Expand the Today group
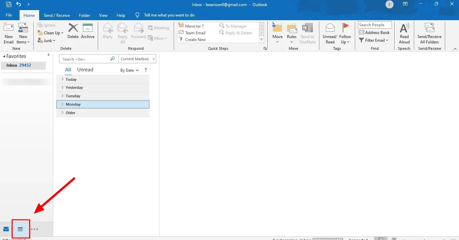The height and width of the screenshot is (240, 459). pyautogui.click(x=63, y=79)
